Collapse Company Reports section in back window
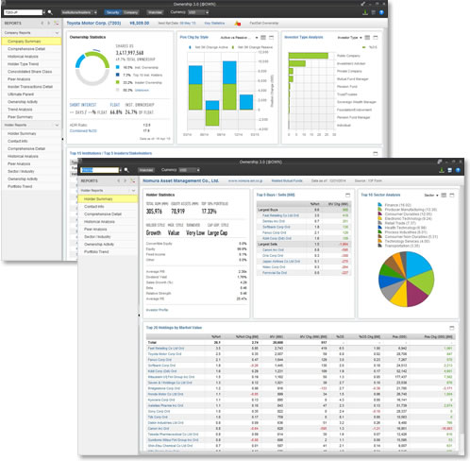The width and height of the screenshot is (470, 461). tap(57, 33)
